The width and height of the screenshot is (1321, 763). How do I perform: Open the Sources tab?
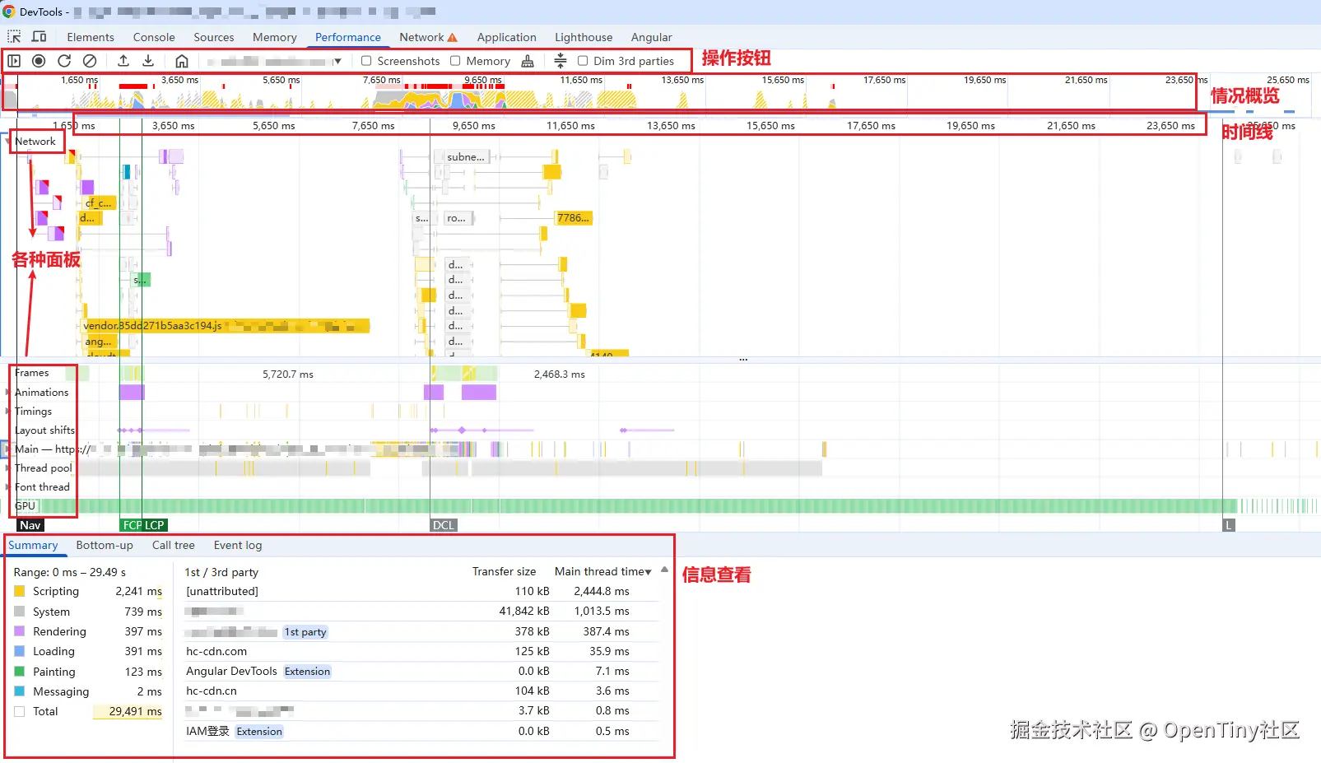tap(214, 37)
